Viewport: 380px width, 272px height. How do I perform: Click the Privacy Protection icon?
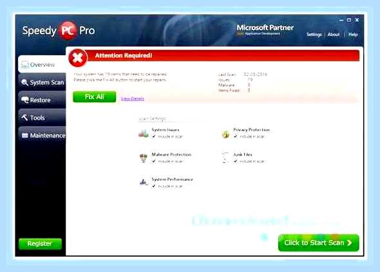tap(225, 134)
